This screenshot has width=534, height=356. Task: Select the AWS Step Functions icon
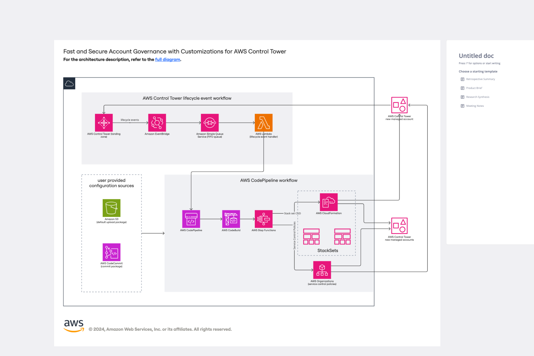[264, 219]
